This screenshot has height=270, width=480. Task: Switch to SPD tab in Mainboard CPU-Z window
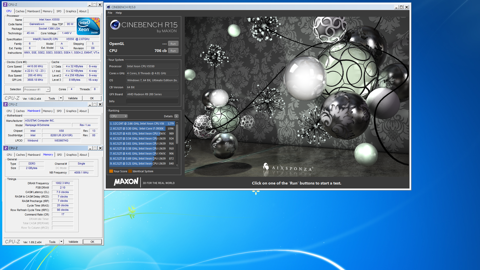[x=59, y=111]
